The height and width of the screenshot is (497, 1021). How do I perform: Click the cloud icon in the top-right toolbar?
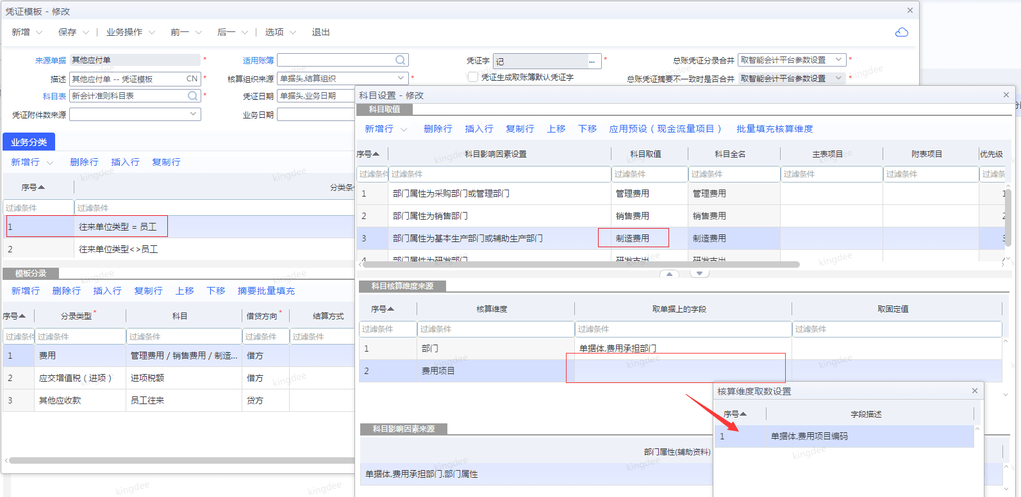click(901, 33)
